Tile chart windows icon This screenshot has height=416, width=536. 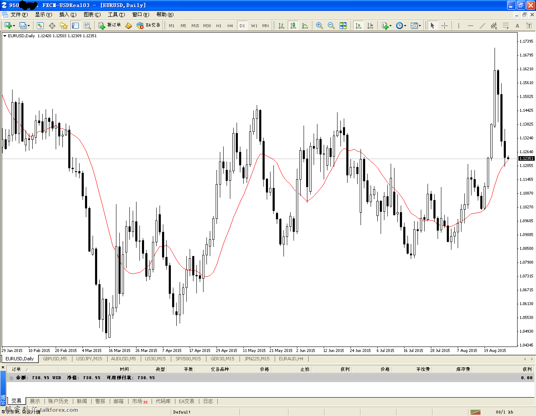[x=343, y=26]
